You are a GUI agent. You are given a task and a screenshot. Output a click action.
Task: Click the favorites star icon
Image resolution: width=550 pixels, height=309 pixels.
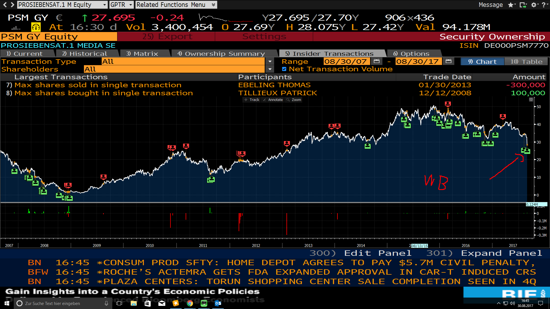click(511, 5)
